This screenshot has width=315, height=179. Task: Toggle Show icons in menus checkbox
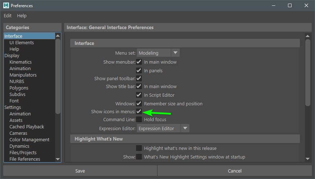coord(139,111)
